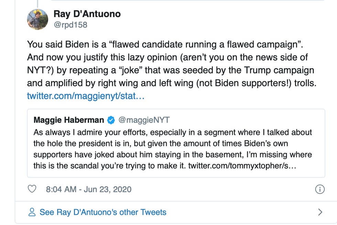337x225 pixels.
Task: Open the @maggieNYT handle
Action: 144,120
